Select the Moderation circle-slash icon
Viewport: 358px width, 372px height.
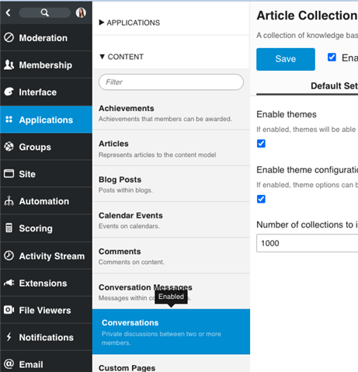pyautogui.click(x=9, y=37)
